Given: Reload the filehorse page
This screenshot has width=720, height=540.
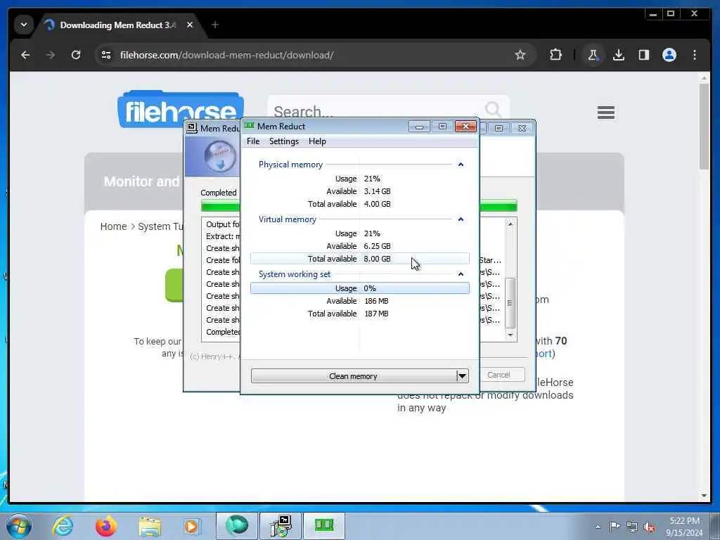Looking at the screenshot, I should 76,55.
